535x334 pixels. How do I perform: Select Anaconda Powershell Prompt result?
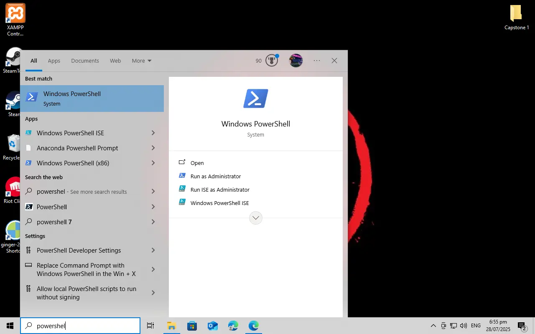[x=82, y=148]
